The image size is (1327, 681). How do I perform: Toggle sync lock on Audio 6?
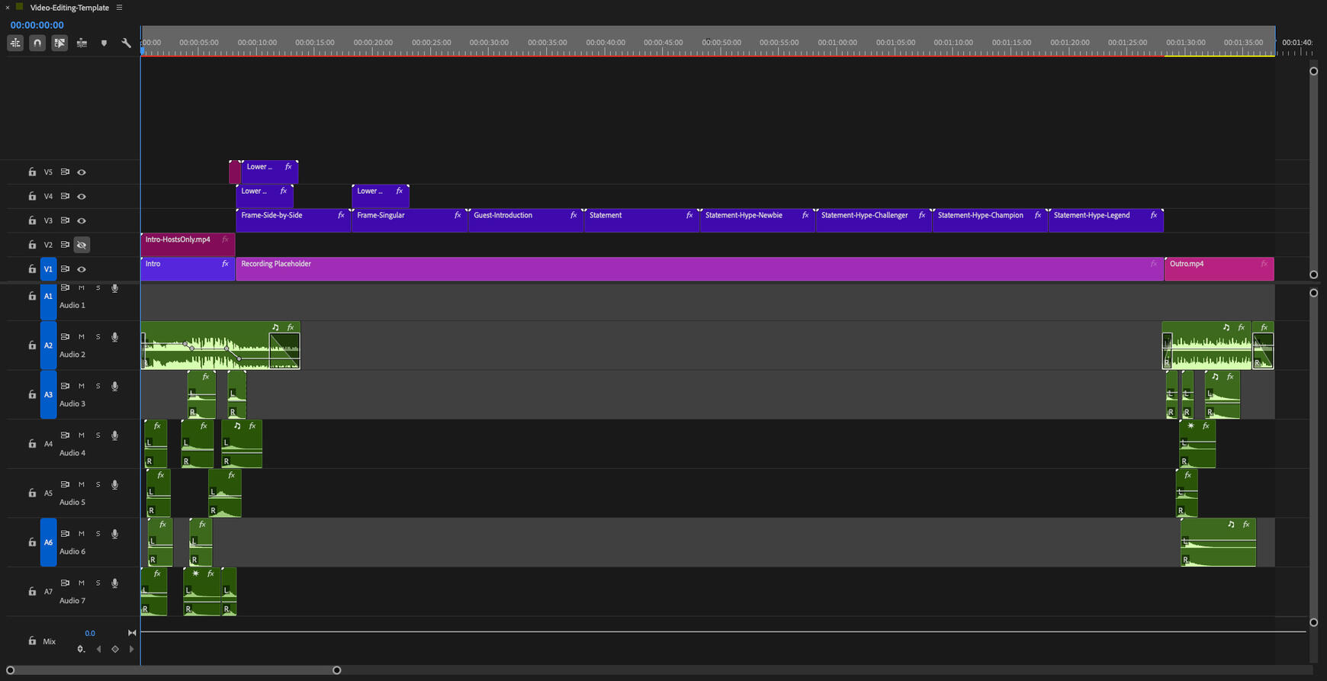coord(65,534)
